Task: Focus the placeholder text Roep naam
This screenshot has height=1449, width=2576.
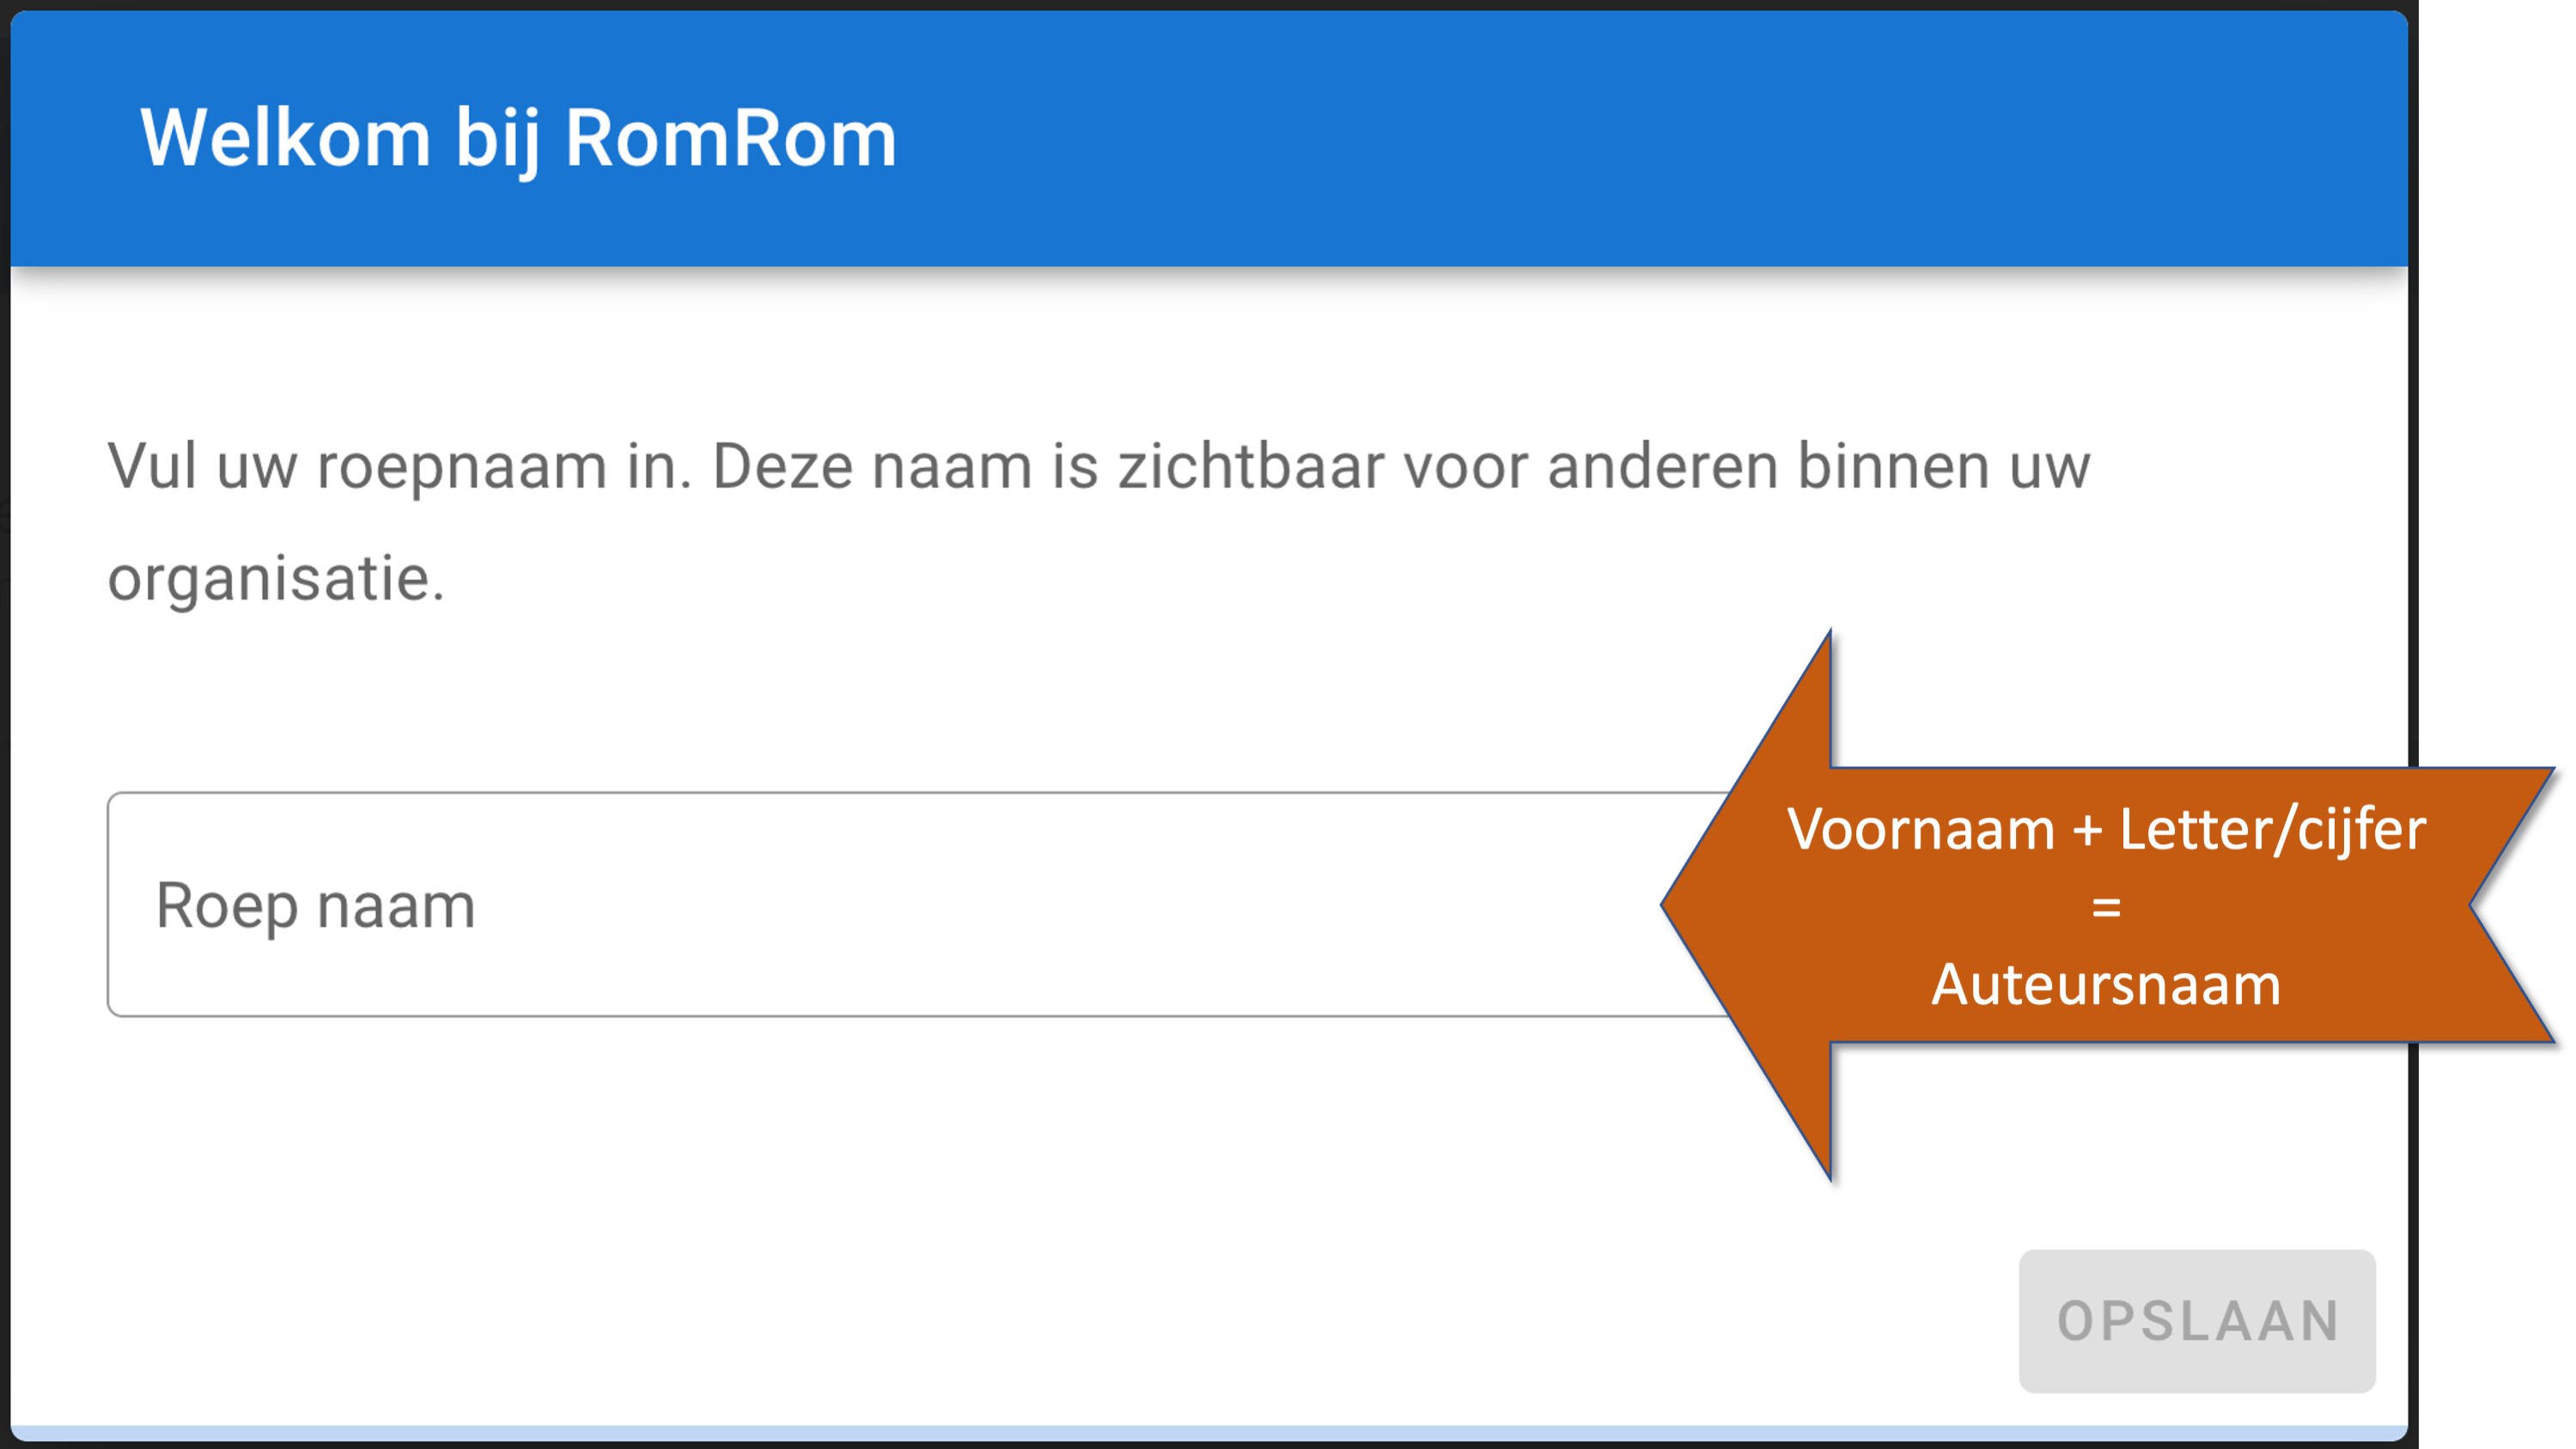Action: 315,906
